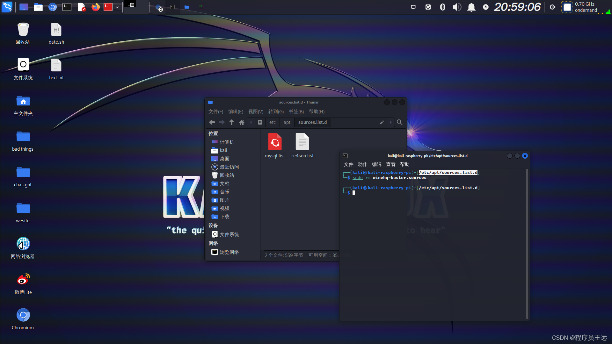
Task: Navigate to home using Thunar's home icon
Action: (x=242, y=122)
